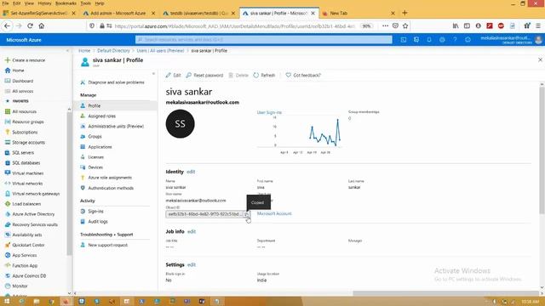Open the History menu in Firefox
This screenshot has height=306, width=545.
point(44,3)
